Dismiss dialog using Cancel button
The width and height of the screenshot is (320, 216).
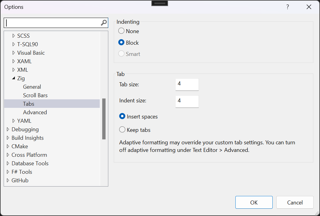[295, 202]
